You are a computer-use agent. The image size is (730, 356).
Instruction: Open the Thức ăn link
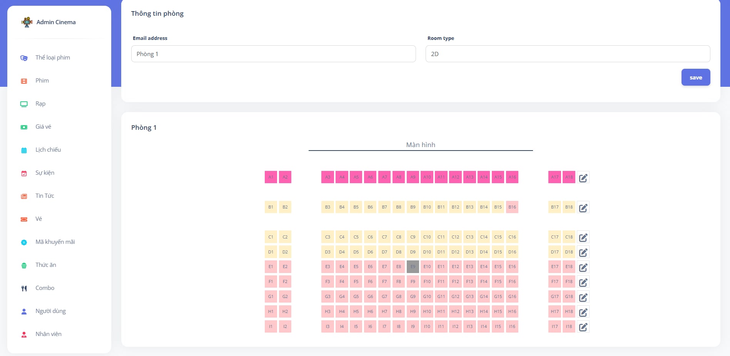click(46, 265)
